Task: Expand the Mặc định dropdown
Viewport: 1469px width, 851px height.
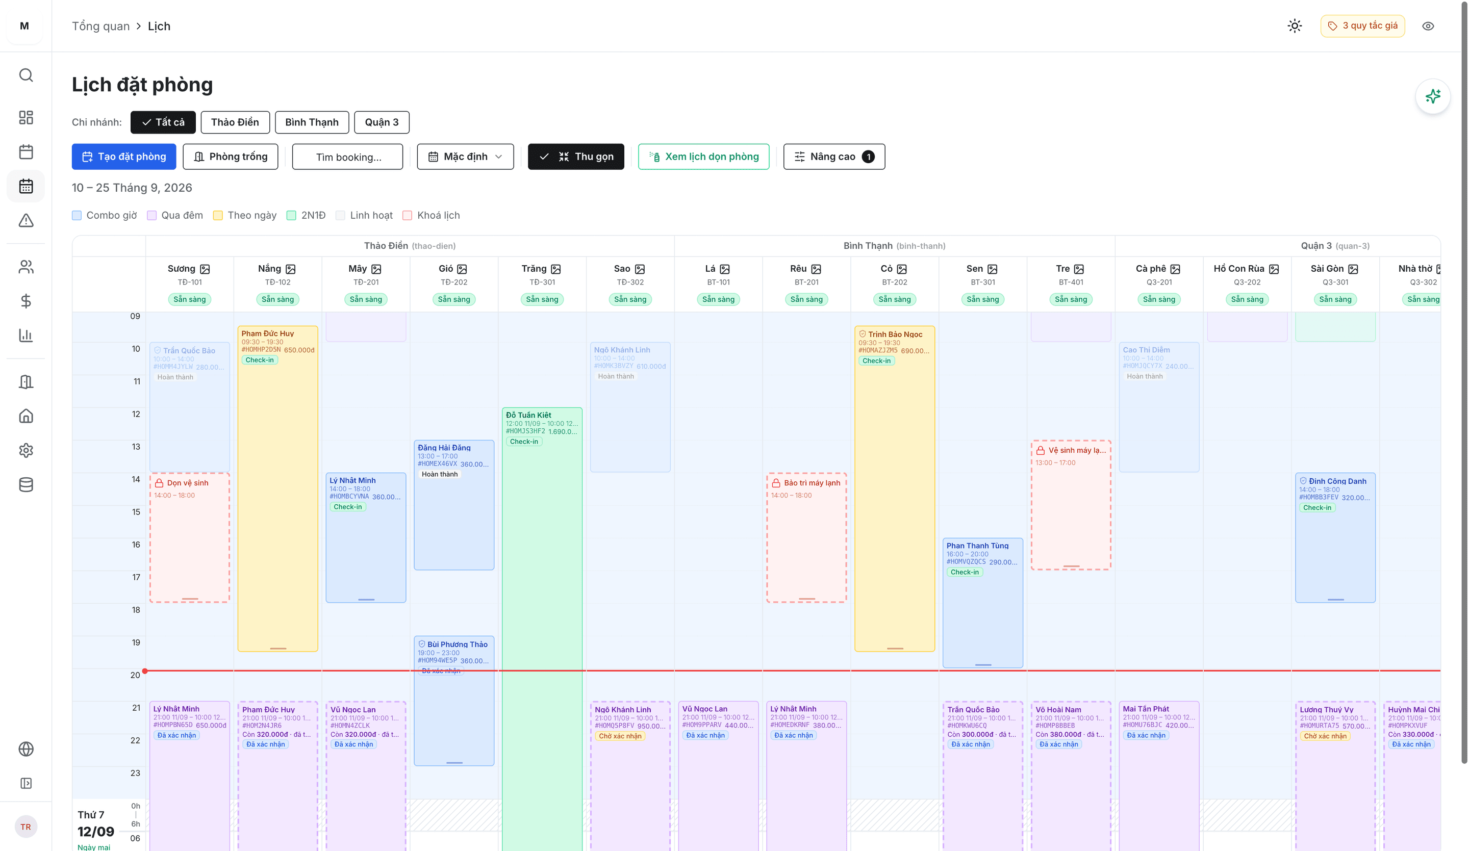Action: [465, 156]
